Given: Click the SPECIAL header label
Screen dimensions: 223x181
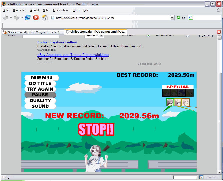Looking at the screenshot, I should pyautogui.click(x=178, y=87).
